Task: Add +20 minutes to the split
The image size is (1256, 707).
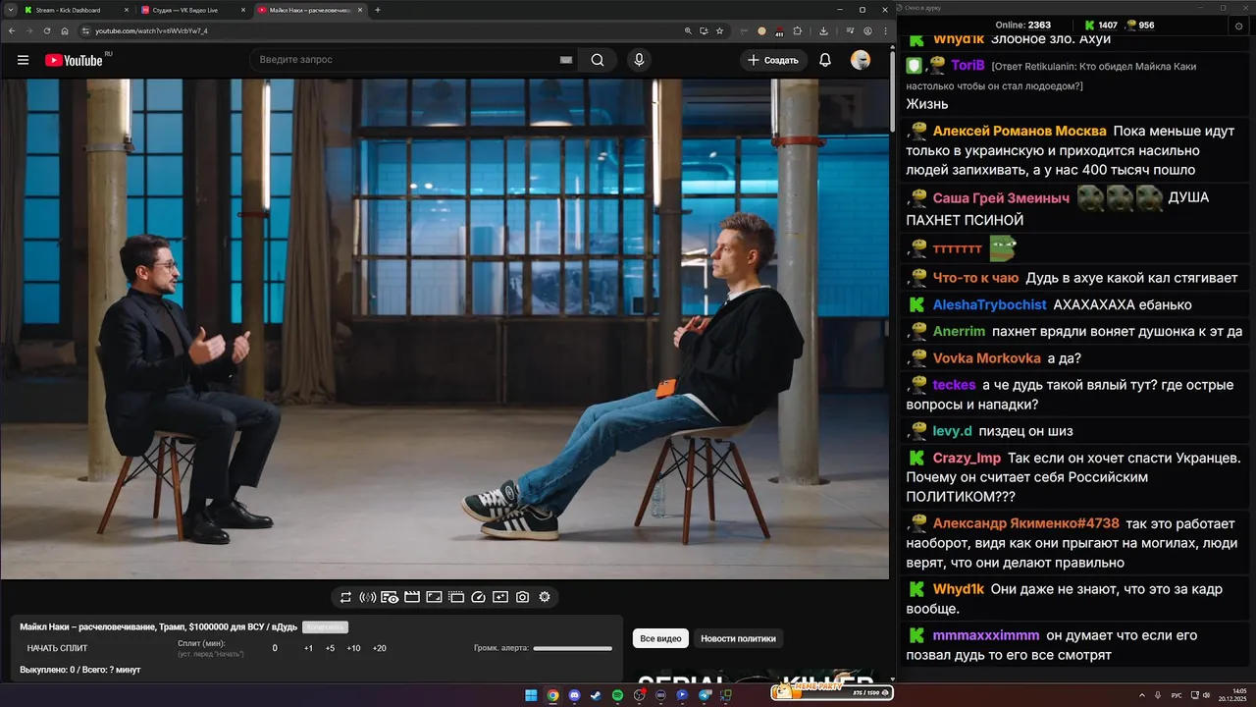Action: [380, 648]
